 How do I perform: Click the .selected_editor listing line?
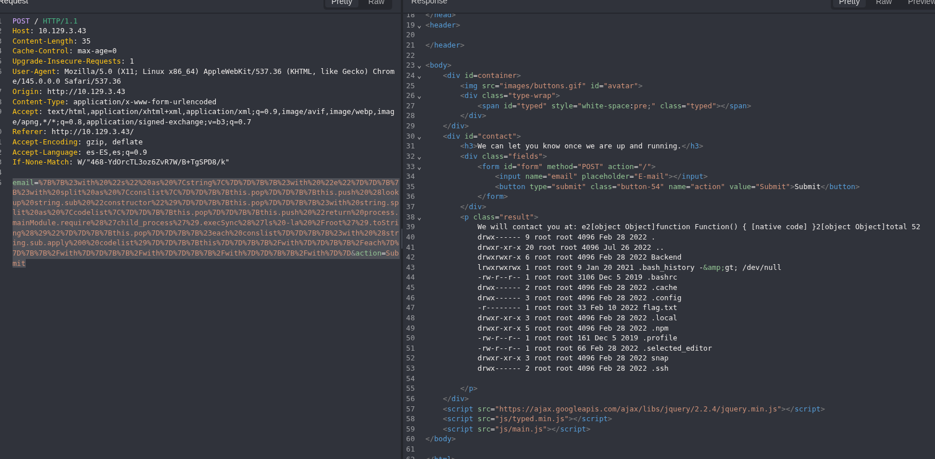[595, 348]
